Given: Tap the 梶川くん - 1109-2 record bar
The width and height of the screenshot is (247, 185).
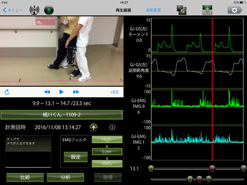Looking at the screenshot, I should (61, 115).
